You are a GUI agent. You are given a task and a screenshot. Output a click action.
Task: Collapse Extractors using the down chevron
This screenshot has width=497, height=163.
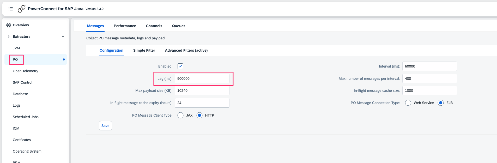tap(63, 37)
